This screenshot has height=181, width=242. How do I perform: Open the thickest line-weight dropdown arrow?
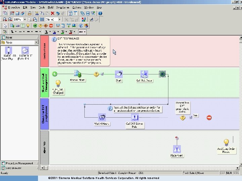click(x=40, y=32)
